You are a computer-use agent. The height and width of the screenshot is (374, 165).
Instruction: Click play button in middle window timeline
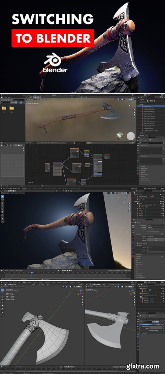pyautogui.click(x=68, y=270)
